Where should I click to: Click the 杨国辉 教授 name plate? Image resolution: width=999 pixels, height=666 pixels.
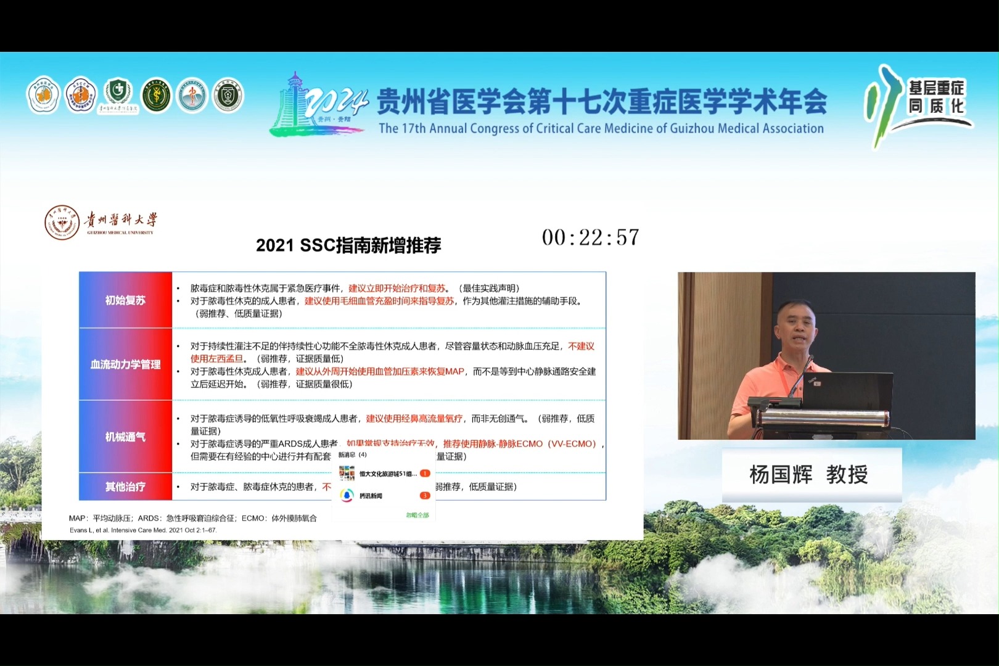point(812,475)
